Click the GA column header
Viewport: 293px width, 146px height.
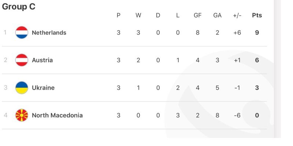pos(217,15)
